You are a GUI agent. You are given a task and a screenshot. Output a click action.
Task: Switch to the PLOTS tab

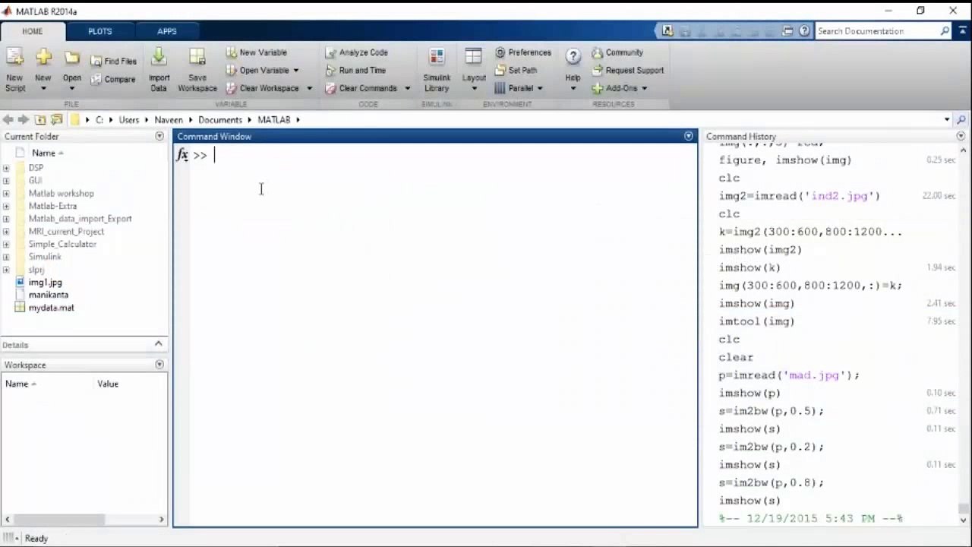(100, 31)
